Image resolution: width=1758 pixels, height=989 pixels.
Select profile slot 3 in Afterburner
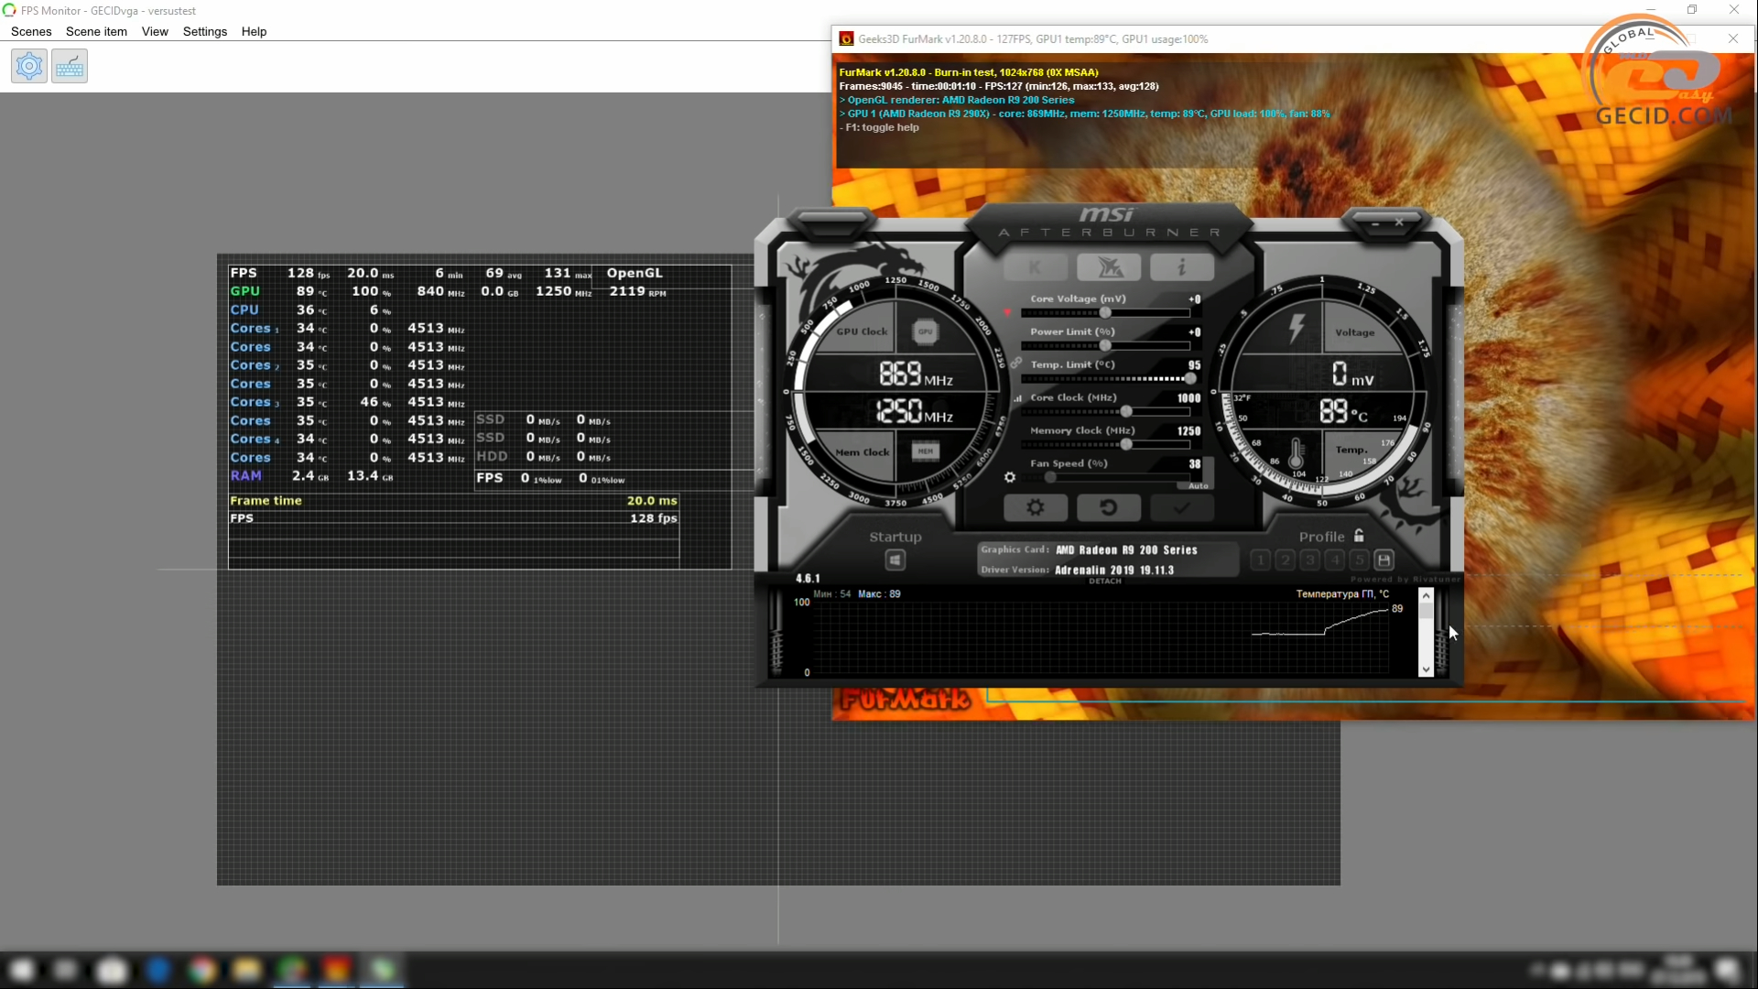[x=1310, y=560]
